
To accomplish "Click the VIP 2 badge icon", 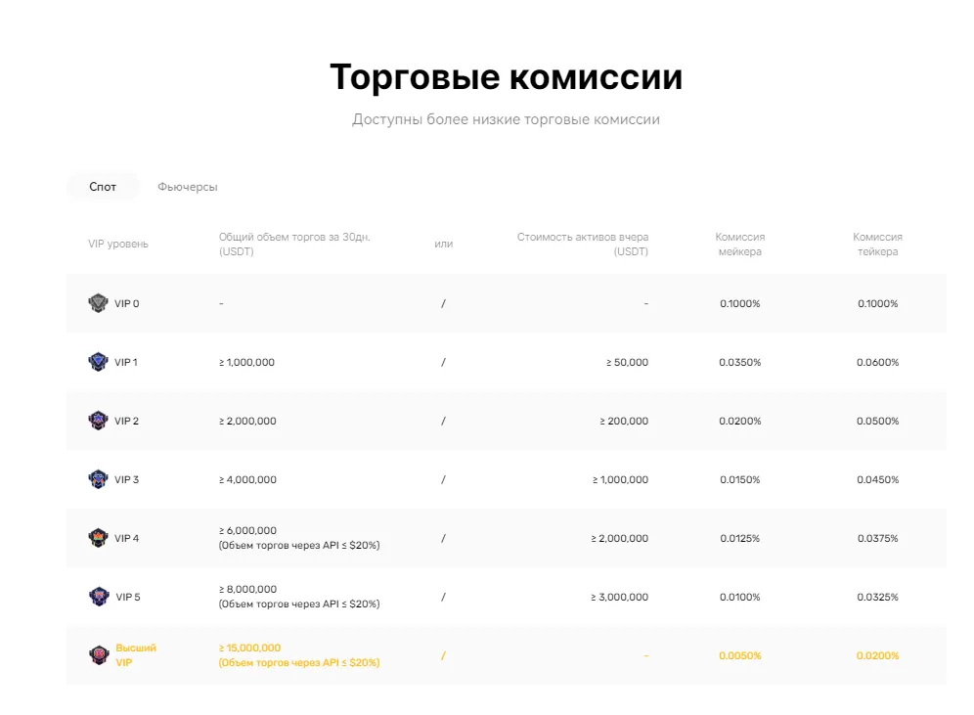I will [99, 421].
